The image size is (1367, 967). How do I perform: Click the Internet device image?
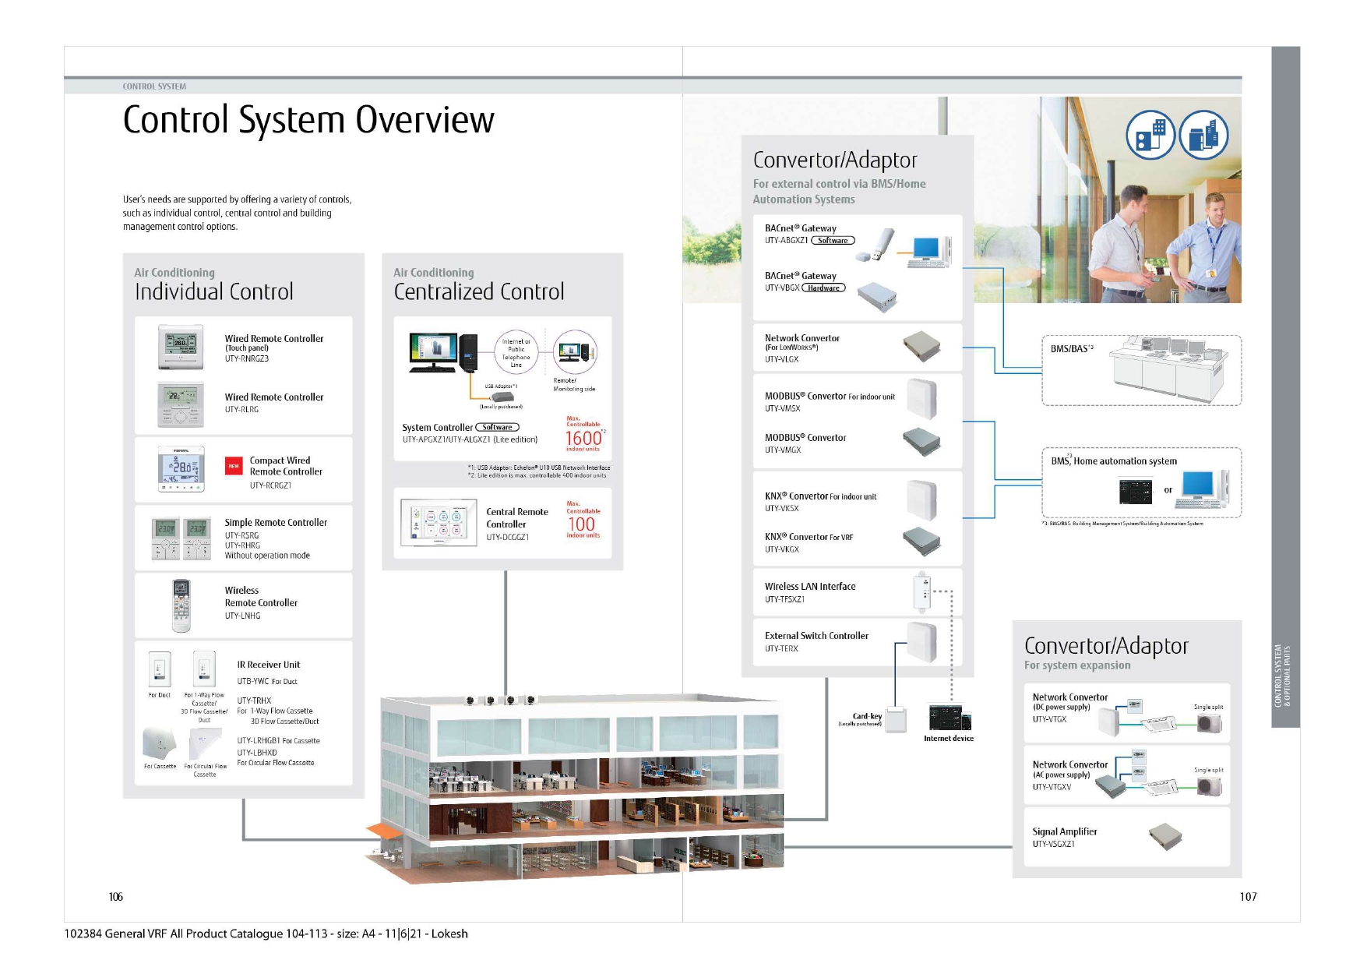tap(950, 717)
